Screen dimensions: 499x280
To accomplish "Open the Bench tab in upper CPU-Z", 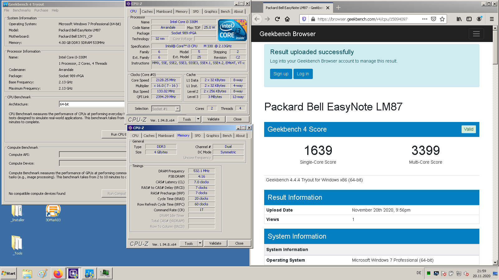I will (x=225, y=12).
